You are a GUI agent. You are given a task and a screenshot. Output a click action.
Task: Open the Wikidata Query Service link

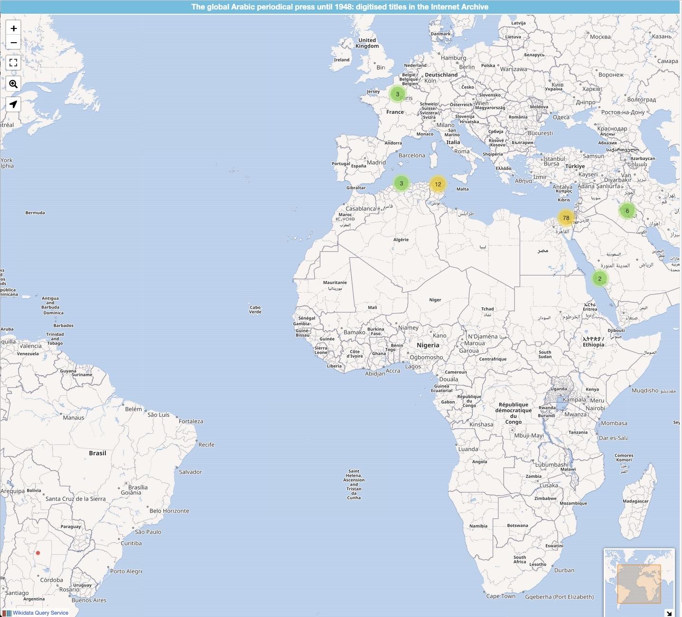click(x=40, y=613)
